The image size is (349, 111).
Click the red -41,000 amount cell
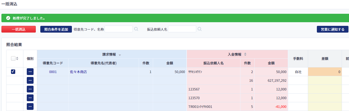pos(271,107)
